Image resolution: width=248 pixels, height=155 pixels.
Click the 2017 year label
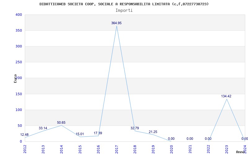[117, 149]
